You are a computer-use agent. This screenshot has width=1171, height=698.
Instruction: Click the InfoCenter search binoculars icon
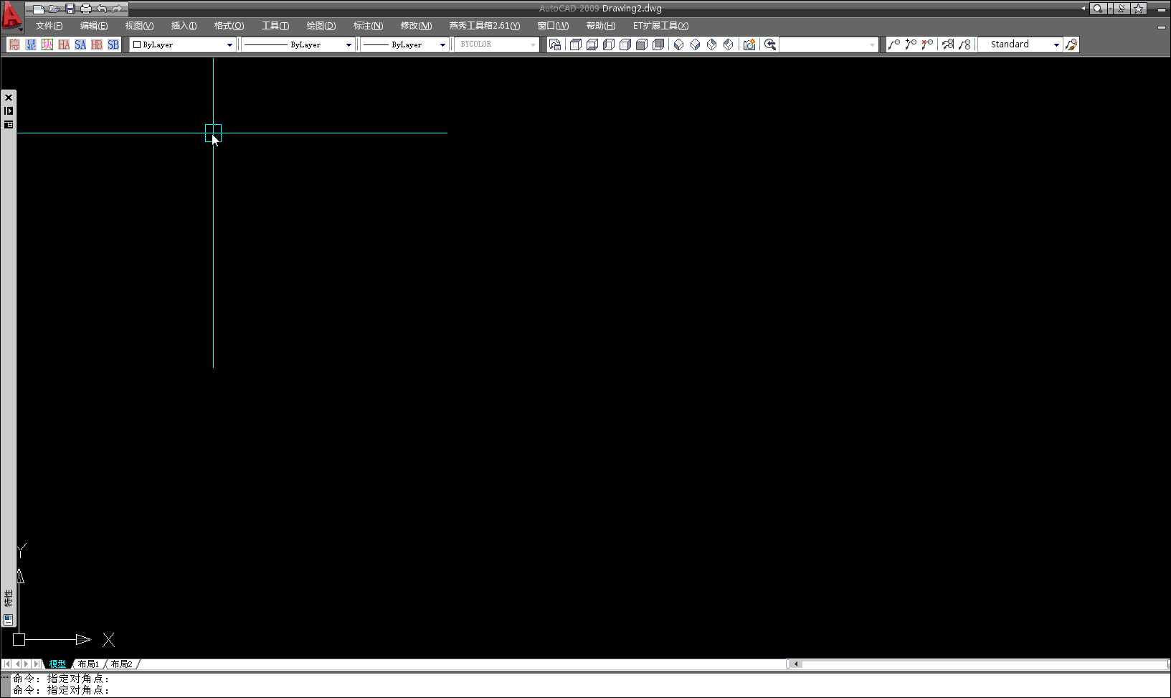pyautogui.click(x=1098, y=9)
